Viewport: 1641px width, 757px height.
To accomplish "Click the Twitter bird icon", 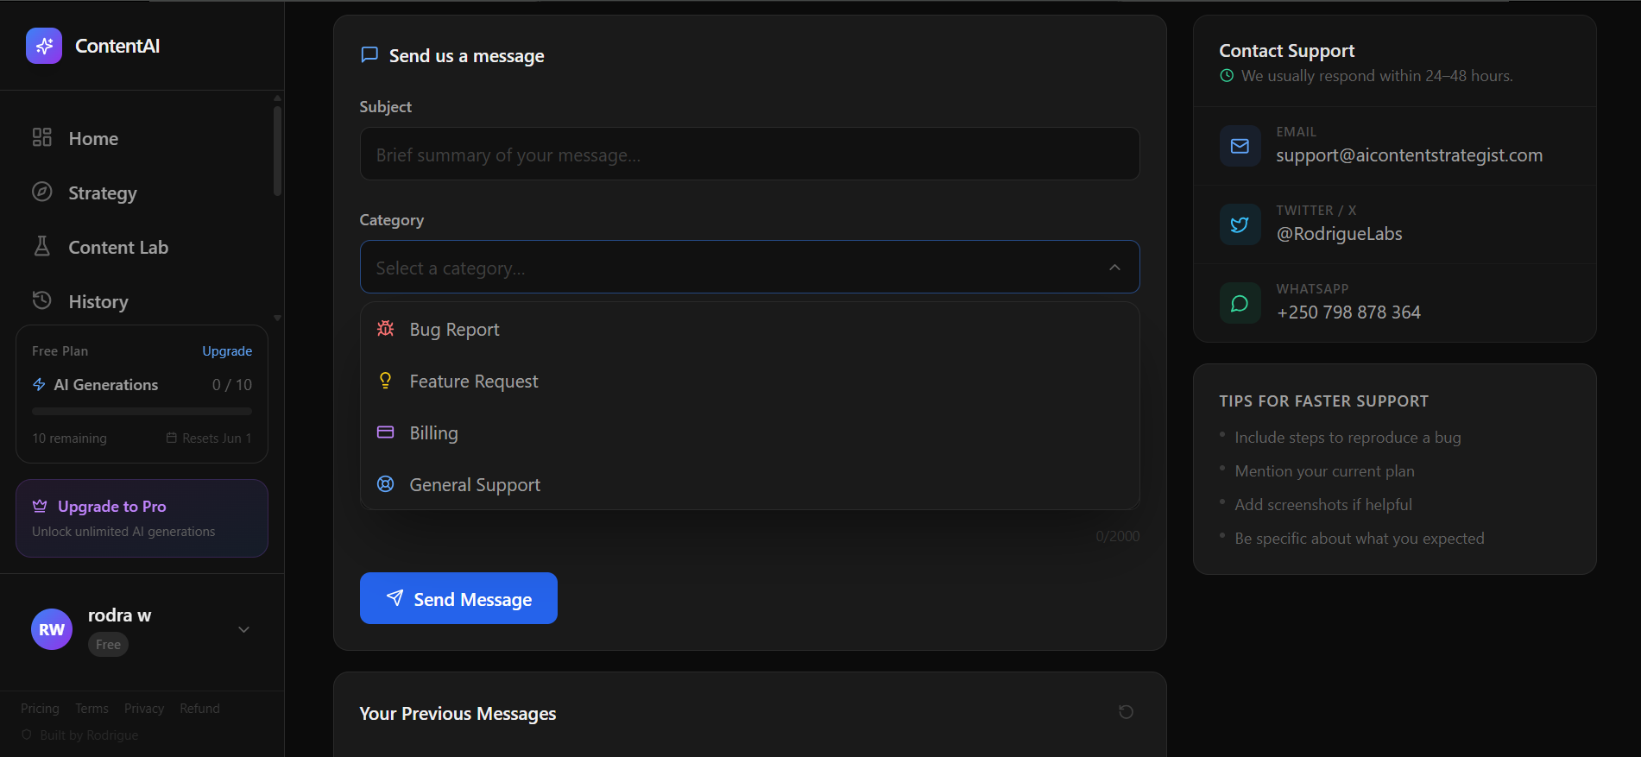I will [x=1240, y=224].
